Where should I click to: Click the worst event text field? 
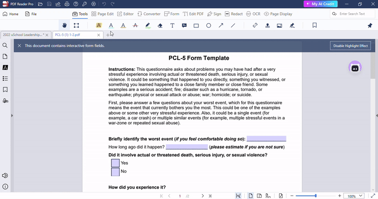click(266, 139)
